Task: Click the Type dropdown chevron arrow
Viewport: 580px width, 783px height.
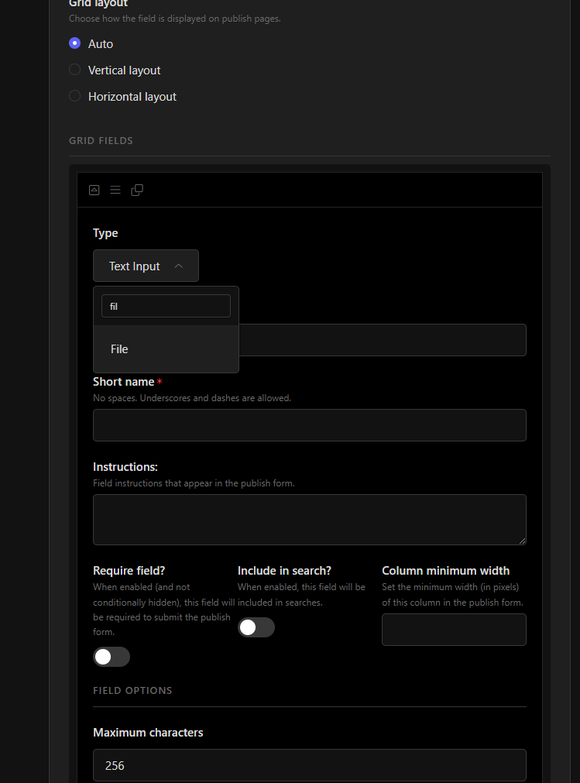Action: [x=179, y=266]
